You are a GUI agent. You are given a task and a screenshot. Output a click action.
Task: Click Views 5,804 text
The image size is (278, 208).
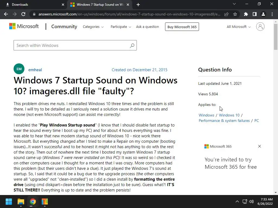tap(208, 94)
